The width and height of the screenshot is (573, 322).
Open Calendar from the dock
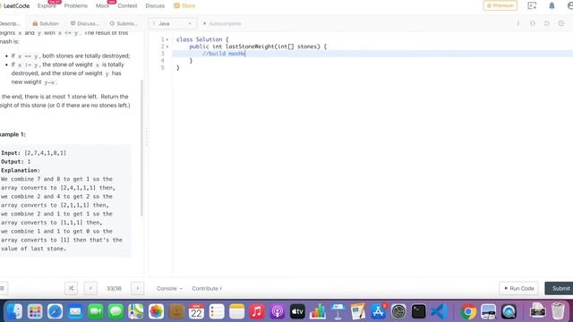(196, 312)
